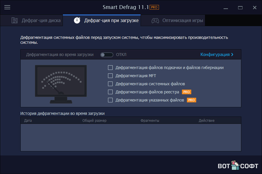
Task: Click the disk defrag tab icon
Action: (x=15, y=21)
